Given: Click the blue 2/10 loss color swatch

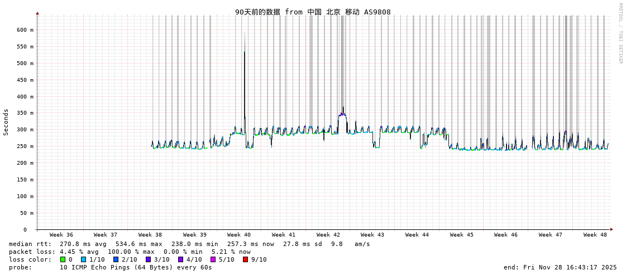Looking at the screenshot, I should click(116, 259).
